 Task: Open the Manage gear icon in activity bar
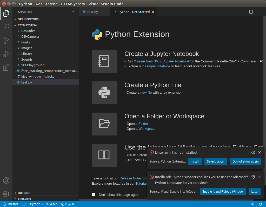pyautogui.click(x=6, y=194)
